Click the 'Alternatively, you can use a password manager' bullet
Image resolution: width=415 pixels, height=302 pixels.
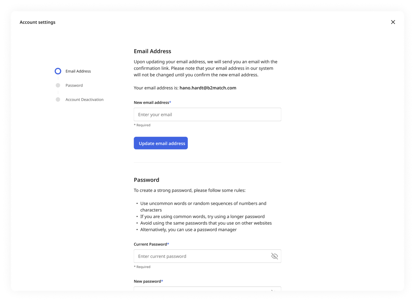tap(188, 229)
